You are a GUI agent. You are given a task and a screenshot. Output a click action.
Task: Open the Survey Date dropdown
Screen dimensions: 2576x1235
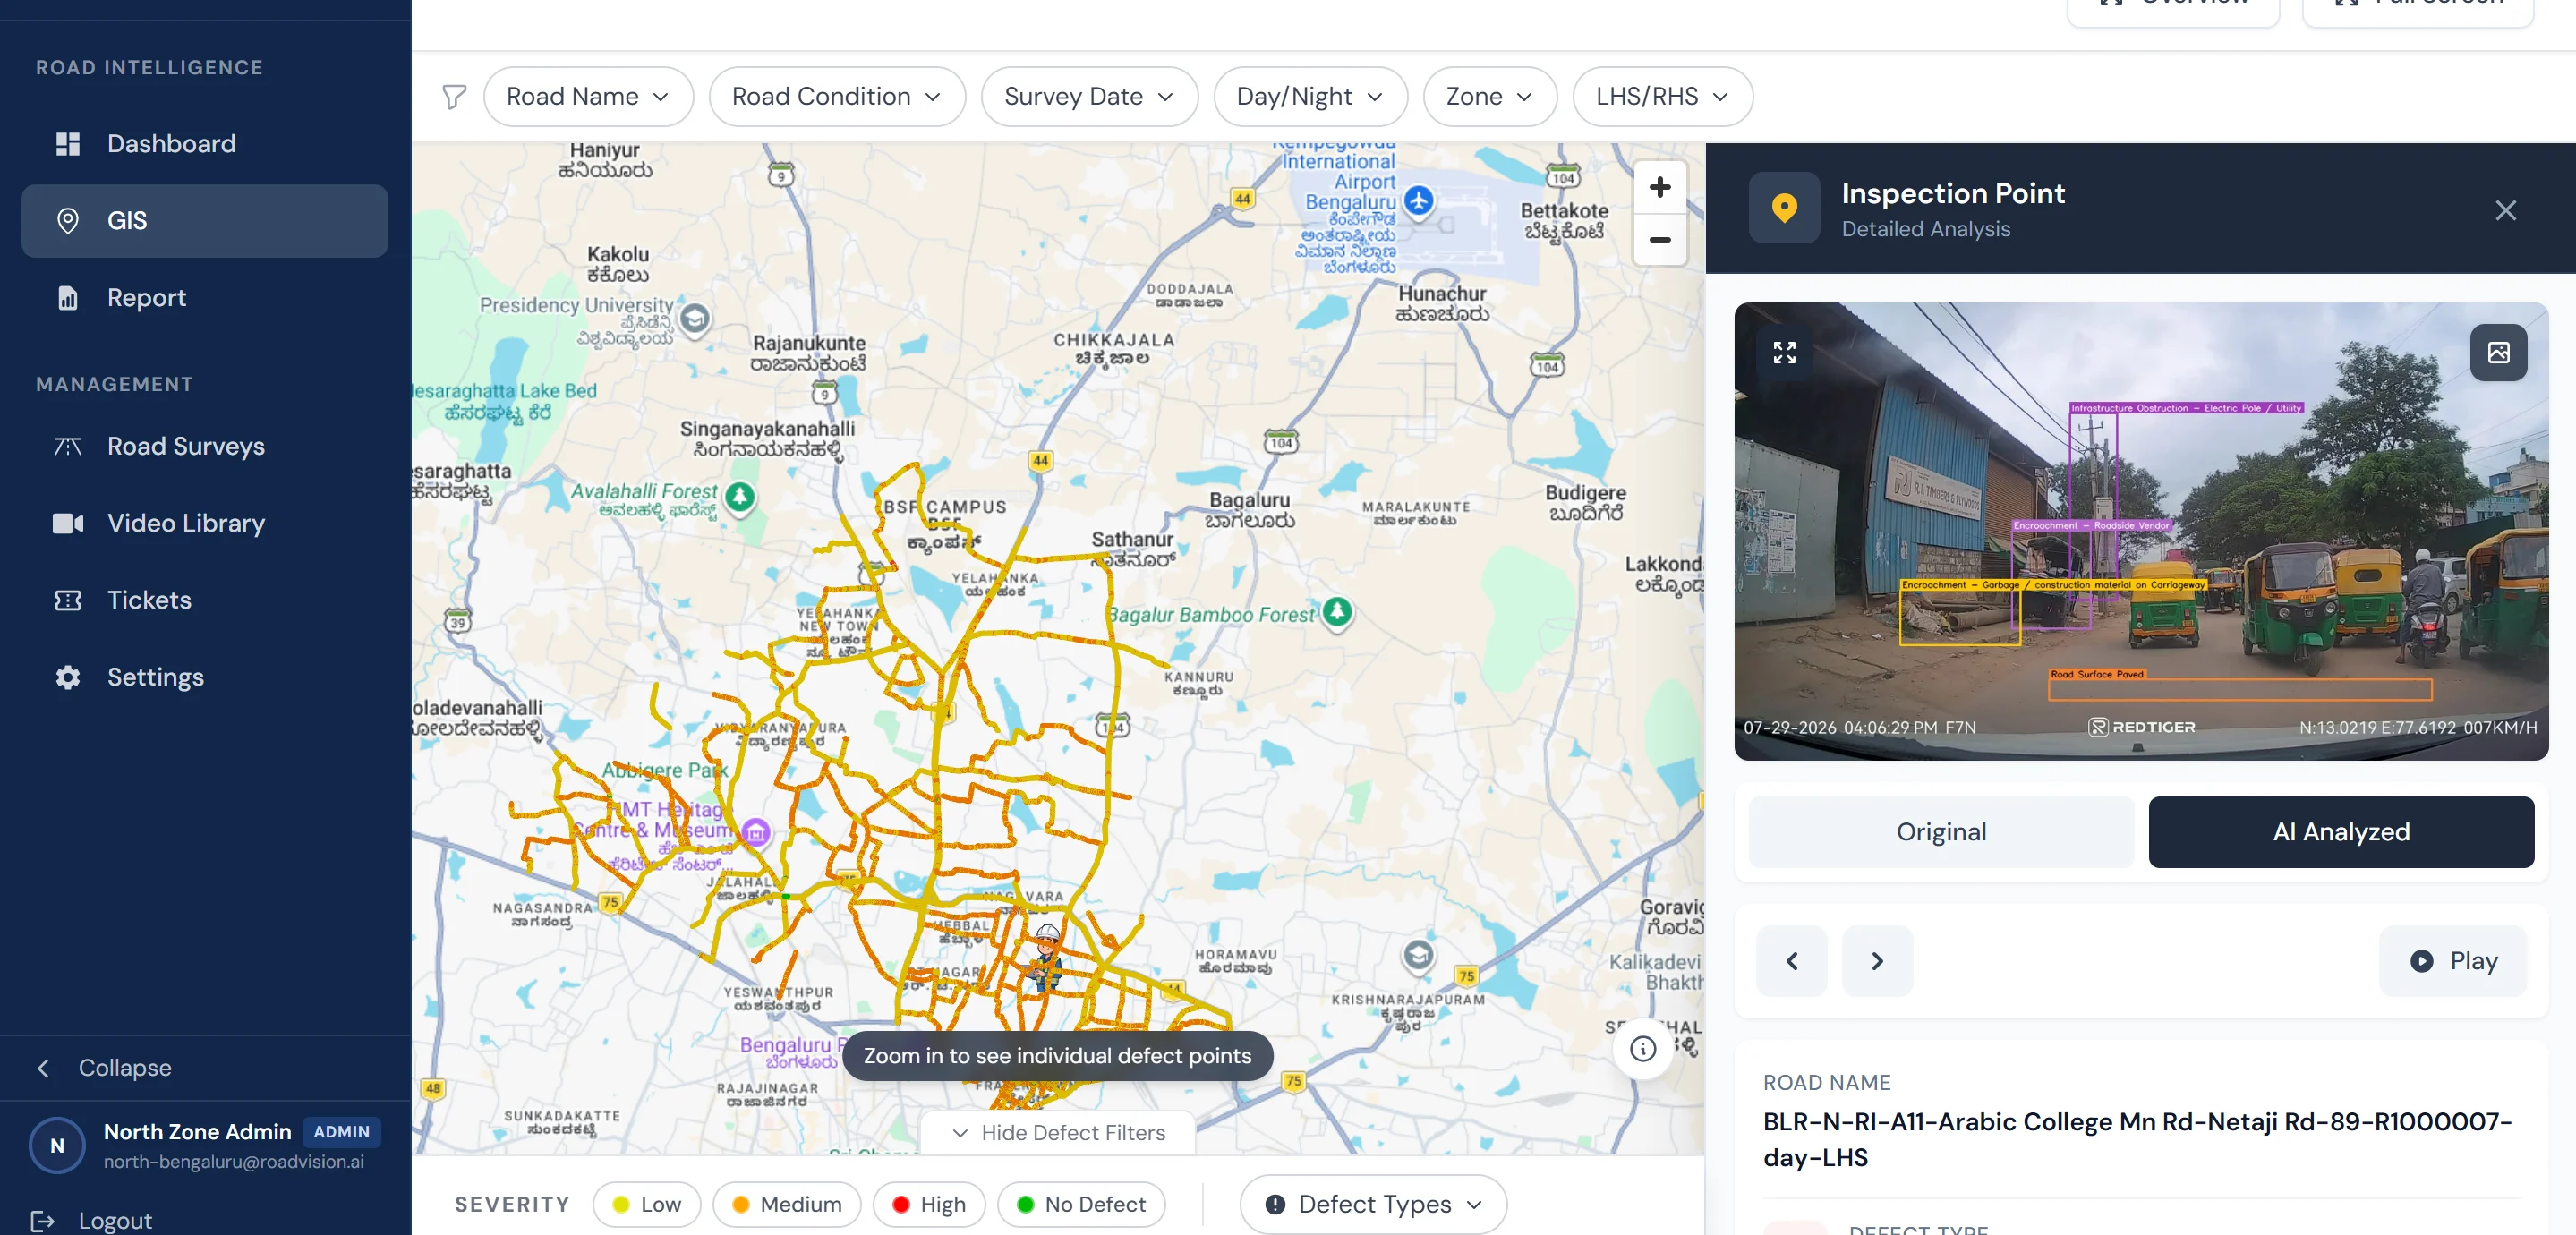1089,97
